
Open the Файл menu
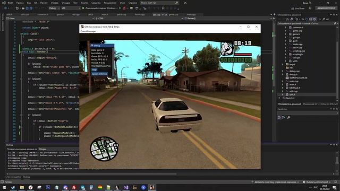tap(10, 3)
